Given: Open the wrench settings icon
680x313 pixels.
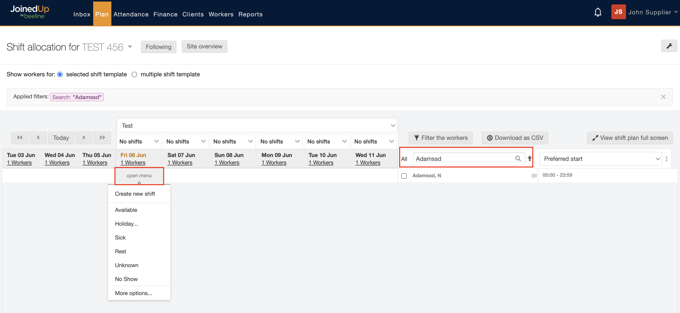Looking at the screenshot, I should pyautogui.click(x=669, y=46).
